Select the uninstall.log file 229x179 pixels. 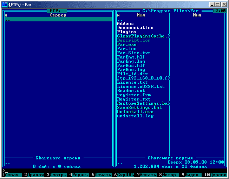[x=135, y=116]
